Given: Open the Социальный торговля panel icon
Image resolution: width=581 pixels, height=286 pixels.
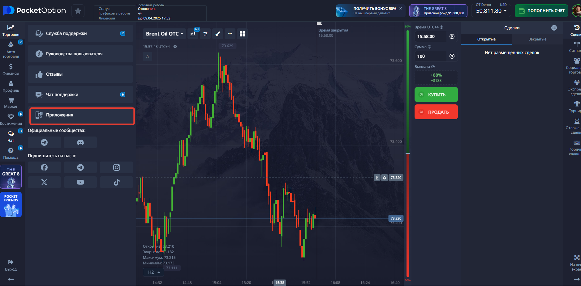Looking at the screenshot, I should (576, 61).
